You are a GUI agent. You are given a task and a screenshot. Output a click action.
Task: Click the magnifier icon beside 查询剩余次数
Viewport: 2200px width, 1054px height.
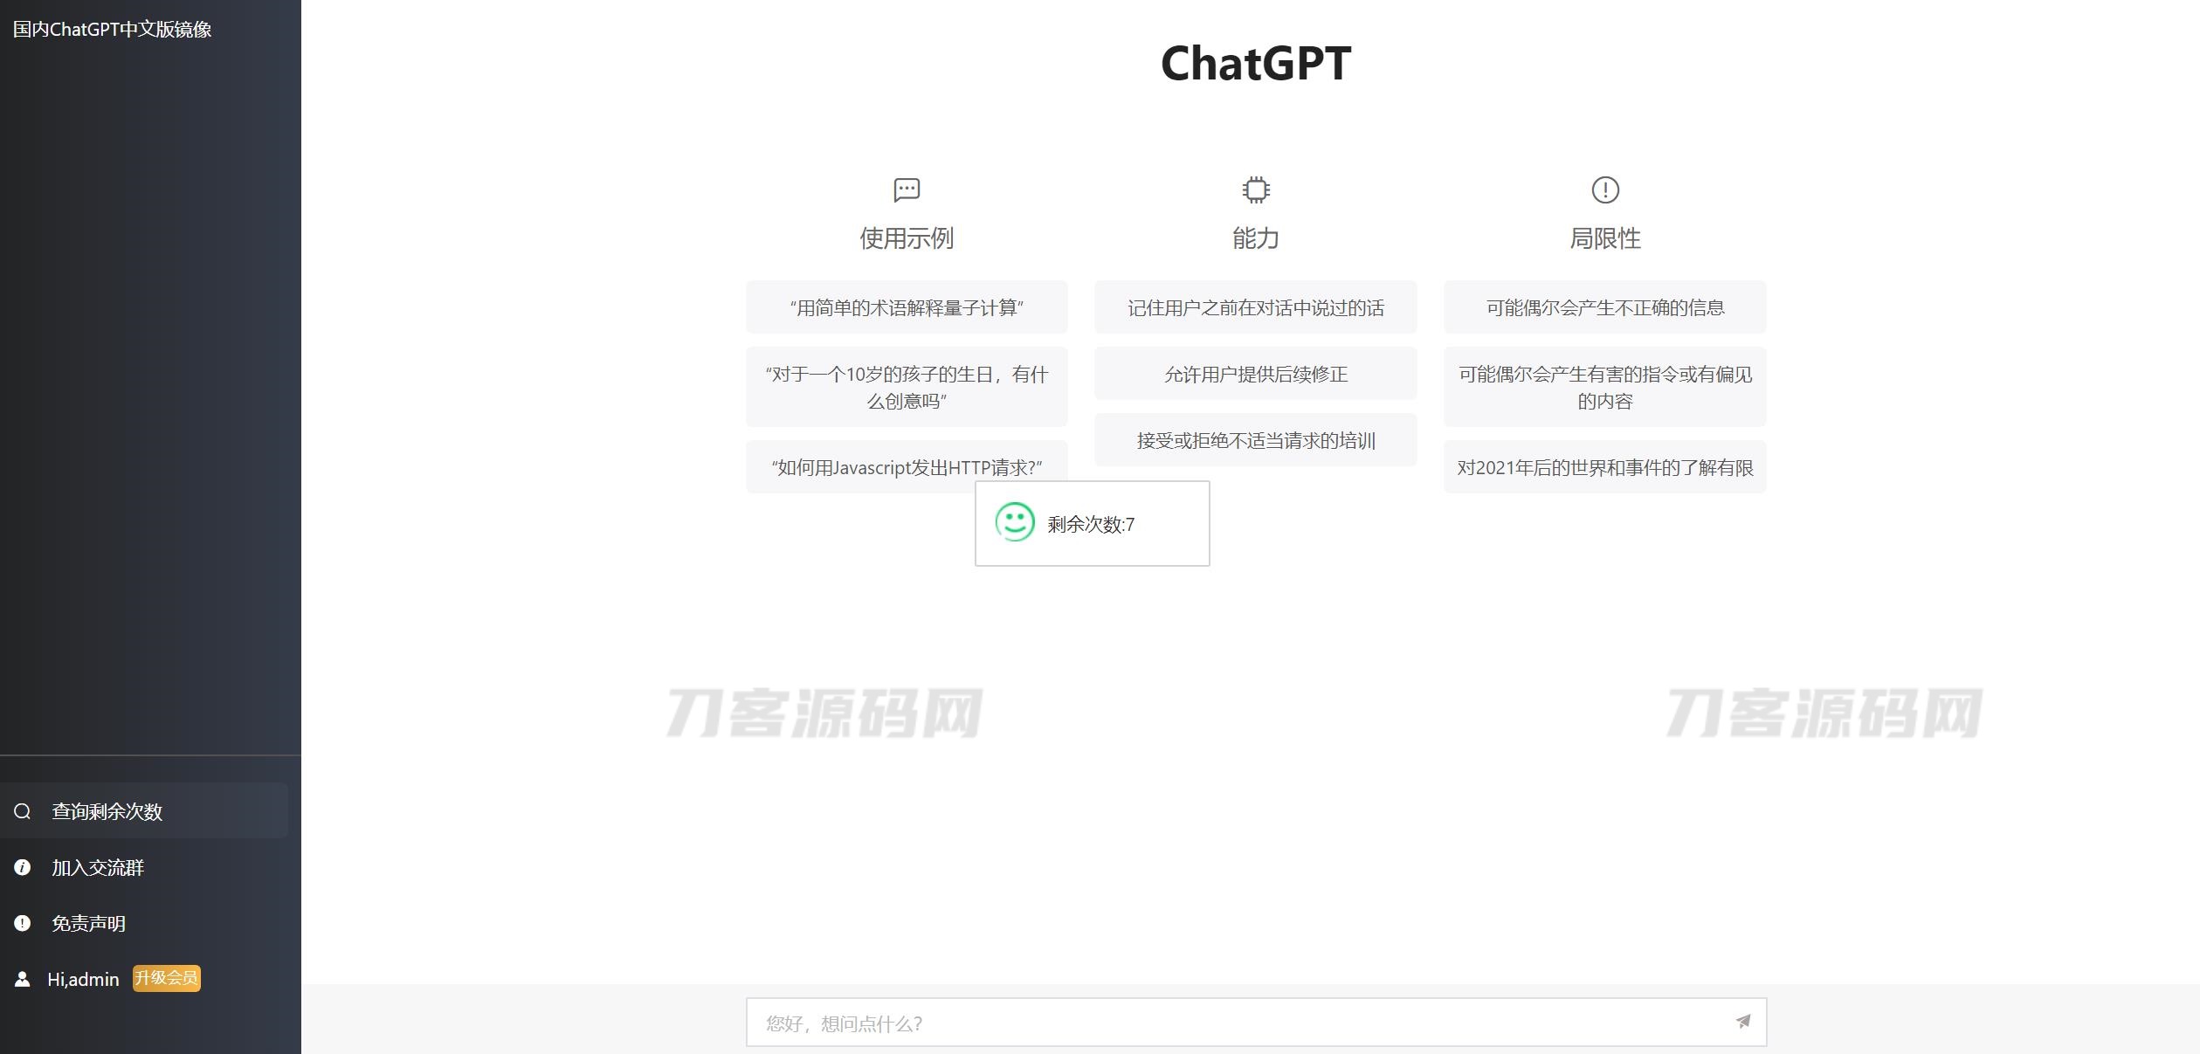click(x=23, y=811)
